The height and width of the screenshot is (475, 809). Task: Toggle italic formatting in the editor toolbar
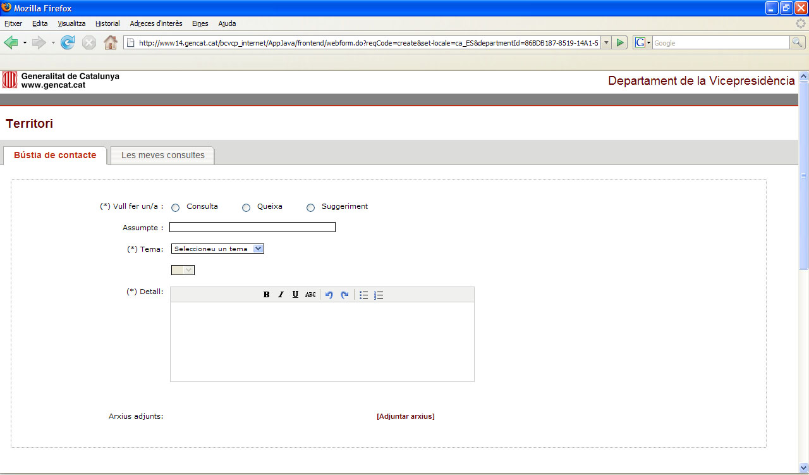(x=281, y=295)
